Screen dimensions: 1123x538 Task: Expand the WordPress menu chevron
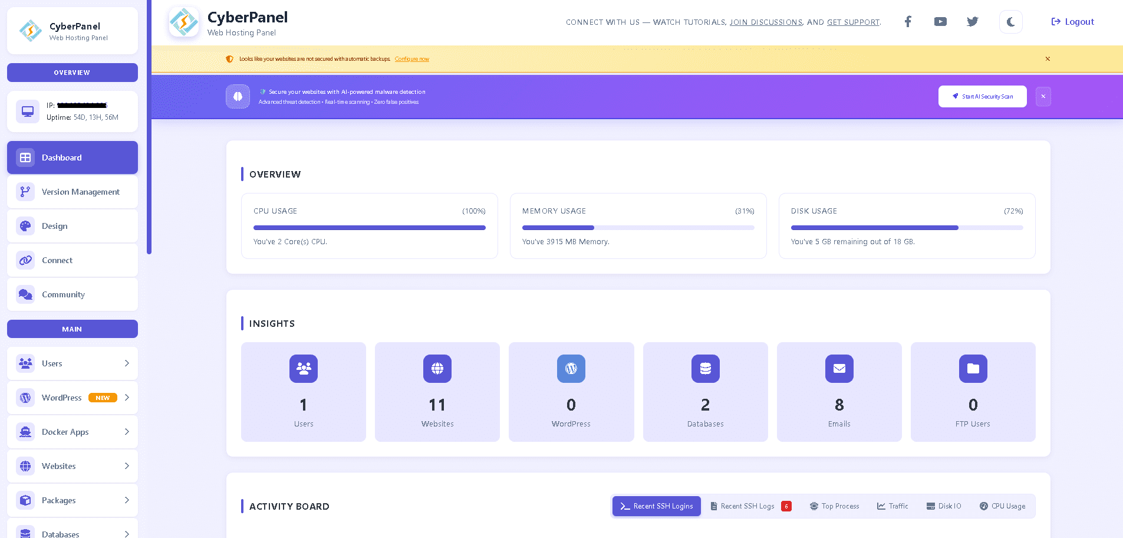(127, 398)
